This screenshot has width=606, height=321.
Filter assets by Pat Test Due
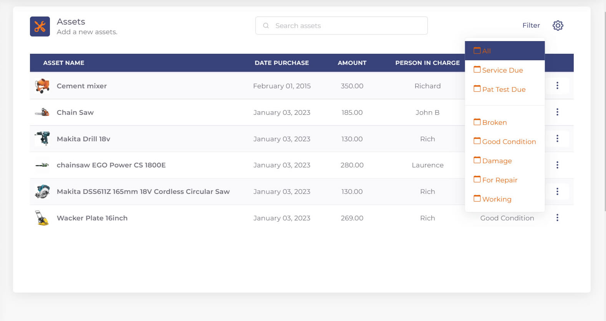click(505, 89)
